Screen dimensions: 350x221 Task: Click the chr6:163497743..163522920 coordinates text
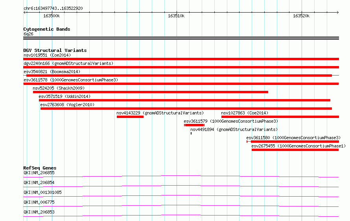(53, 9)
